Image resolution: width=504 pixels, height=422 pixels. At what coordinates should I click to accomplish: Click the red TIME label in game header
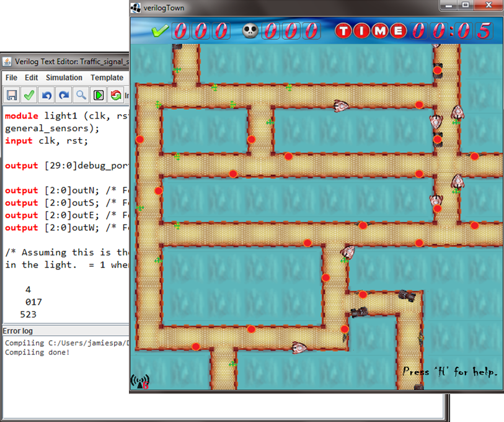[x=371, y=30]
